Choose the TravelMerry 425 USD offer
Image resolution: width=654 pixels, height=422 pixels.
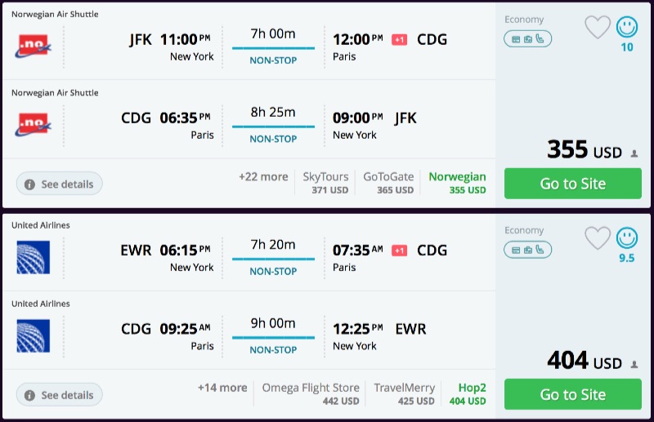[404, 393]
